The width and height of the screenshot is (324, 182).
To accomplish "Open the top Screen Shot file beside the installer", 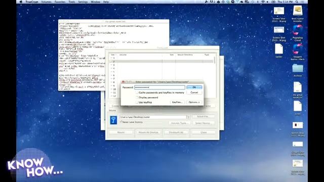I will [x=279, y=11].
